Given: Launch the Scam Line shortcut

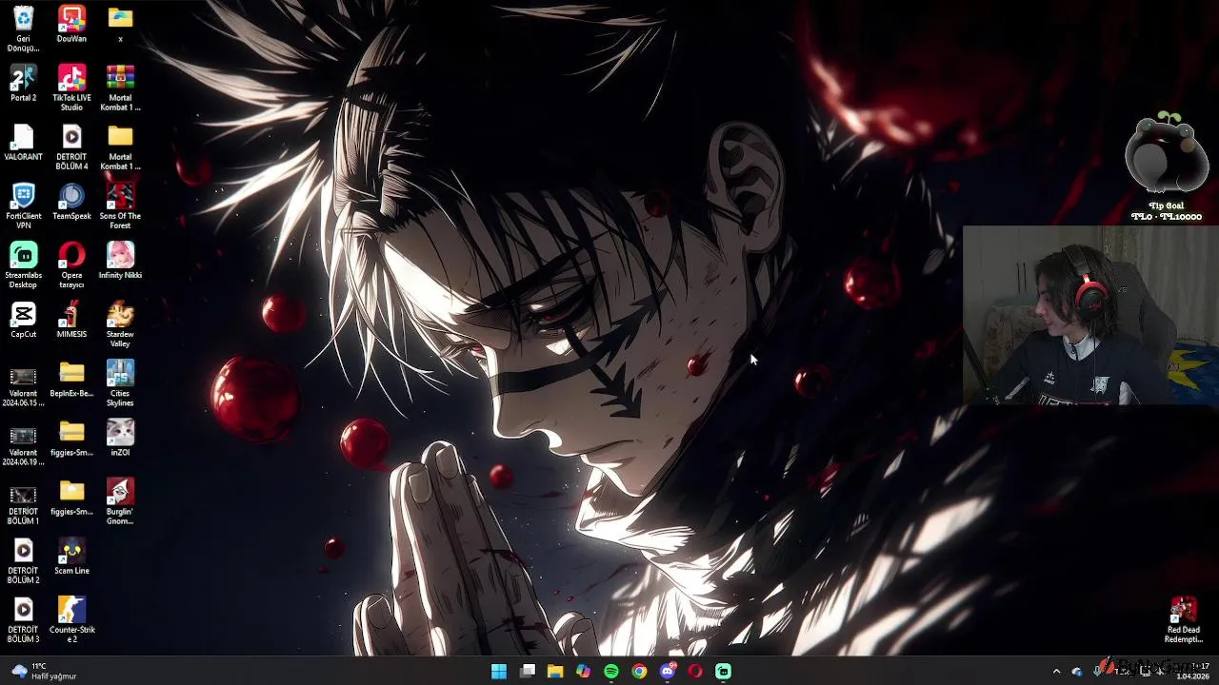Looking at the screenshot, I should coord(71,556).
